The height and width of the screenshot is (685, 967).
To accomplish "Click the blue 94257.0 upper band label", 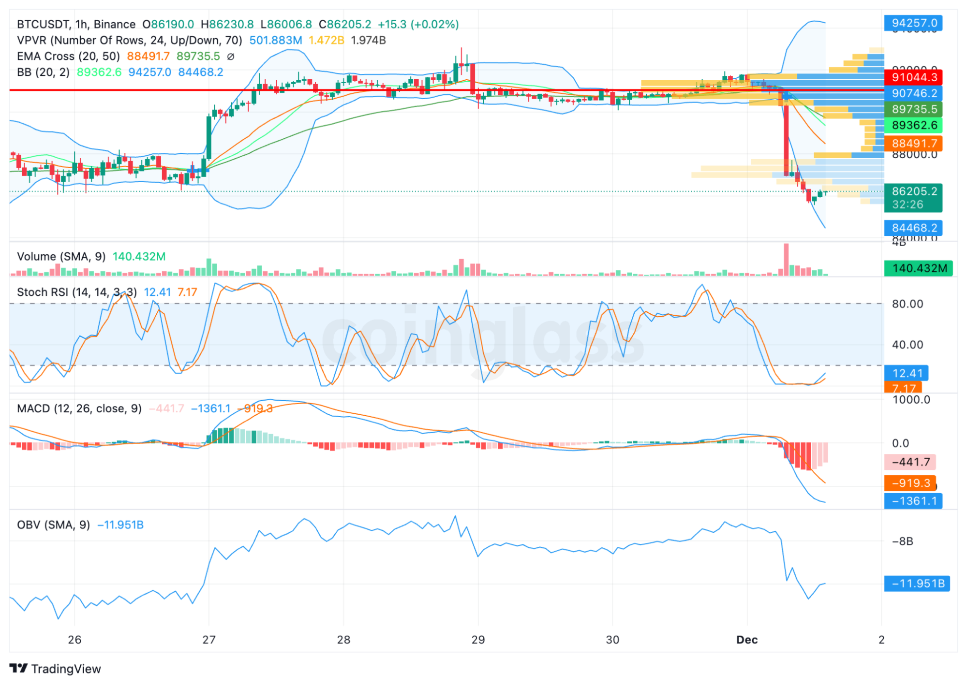I will coord(913,23).
